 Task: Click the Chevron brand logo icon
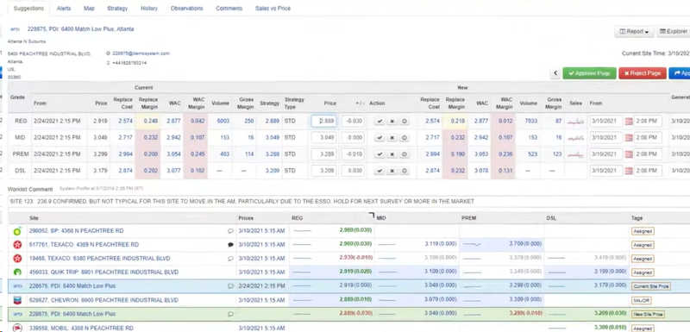click(17, 300)
